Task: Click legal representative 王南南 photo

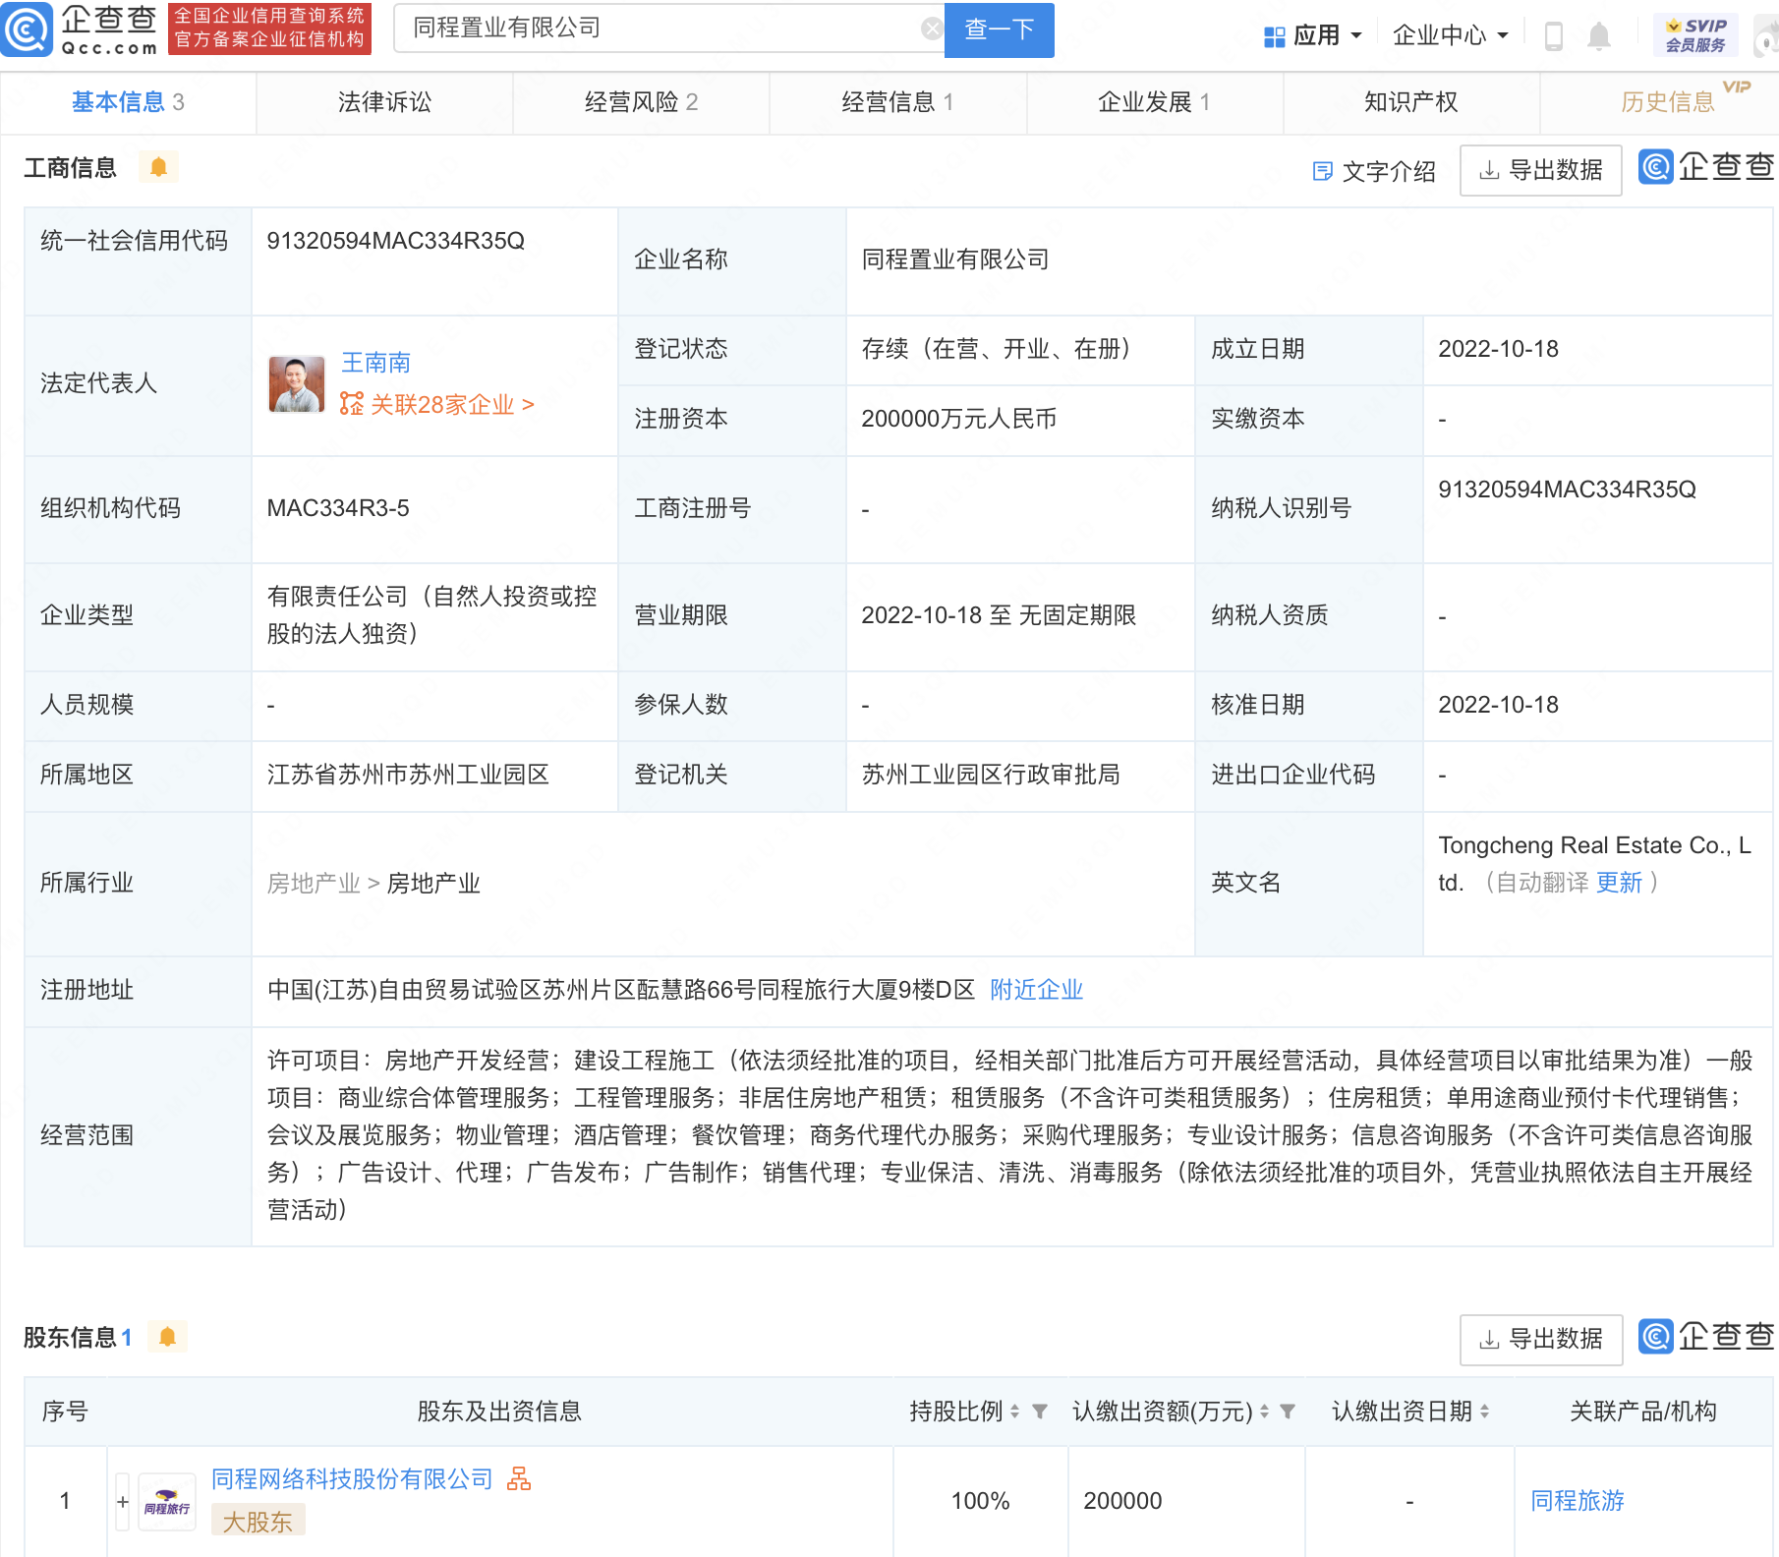Action: [297, 384]
